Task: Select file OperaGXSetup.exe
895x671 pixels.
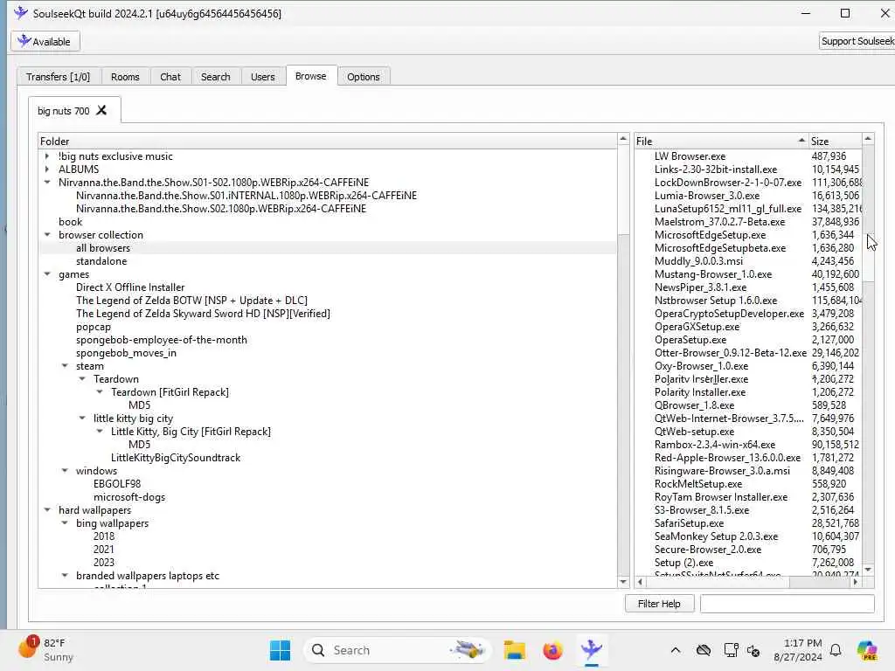Action: (697, 327)
